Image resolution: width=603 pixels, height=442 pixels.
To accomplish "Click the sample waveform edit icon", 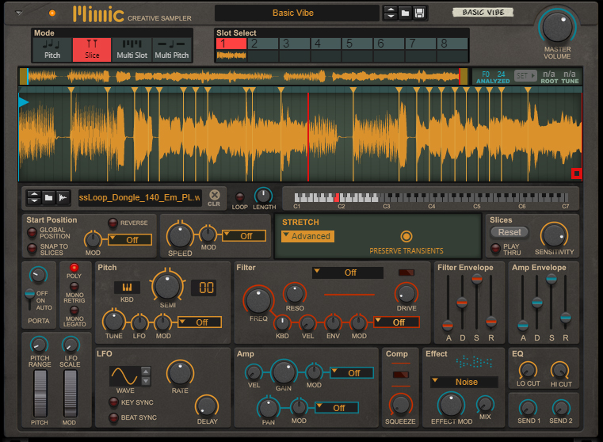I will [63, 197].
